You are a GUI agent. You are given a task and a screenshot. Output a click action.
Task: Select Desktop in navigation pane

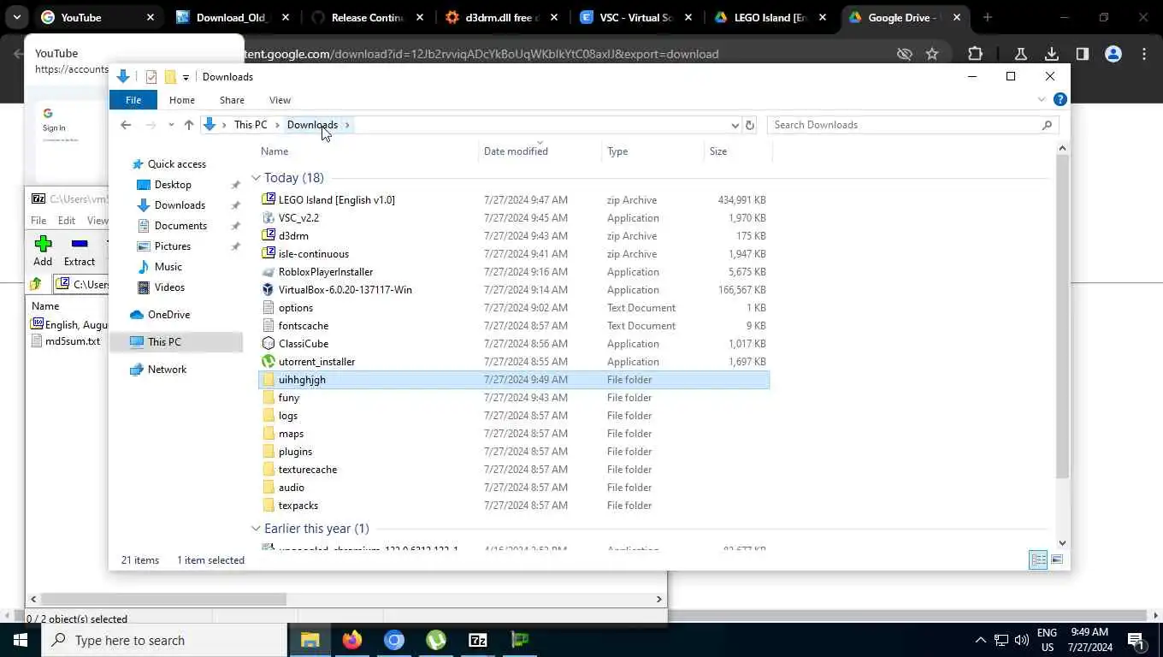(x=173, y=185)
